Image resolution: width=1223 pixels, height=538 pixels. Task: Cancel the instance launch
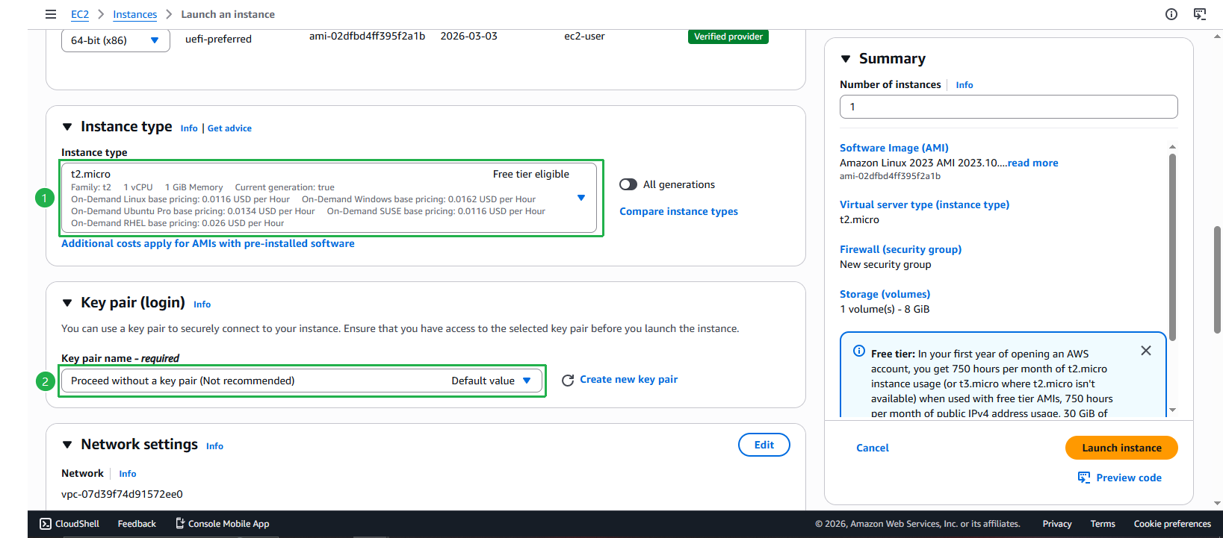[873, 448]
